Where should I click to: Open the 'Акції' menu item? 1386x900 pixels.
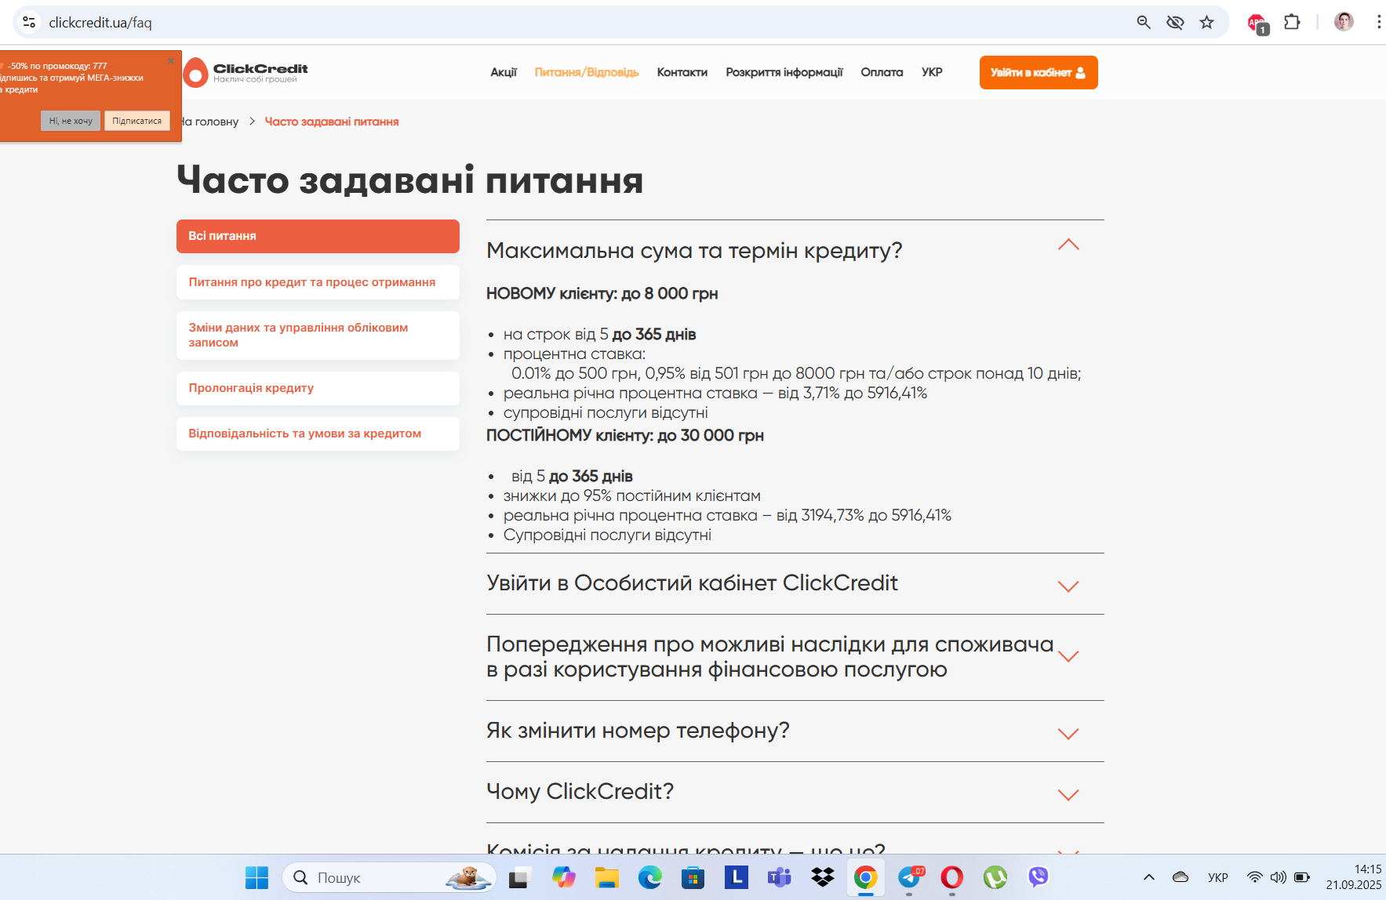pos(504,72)
